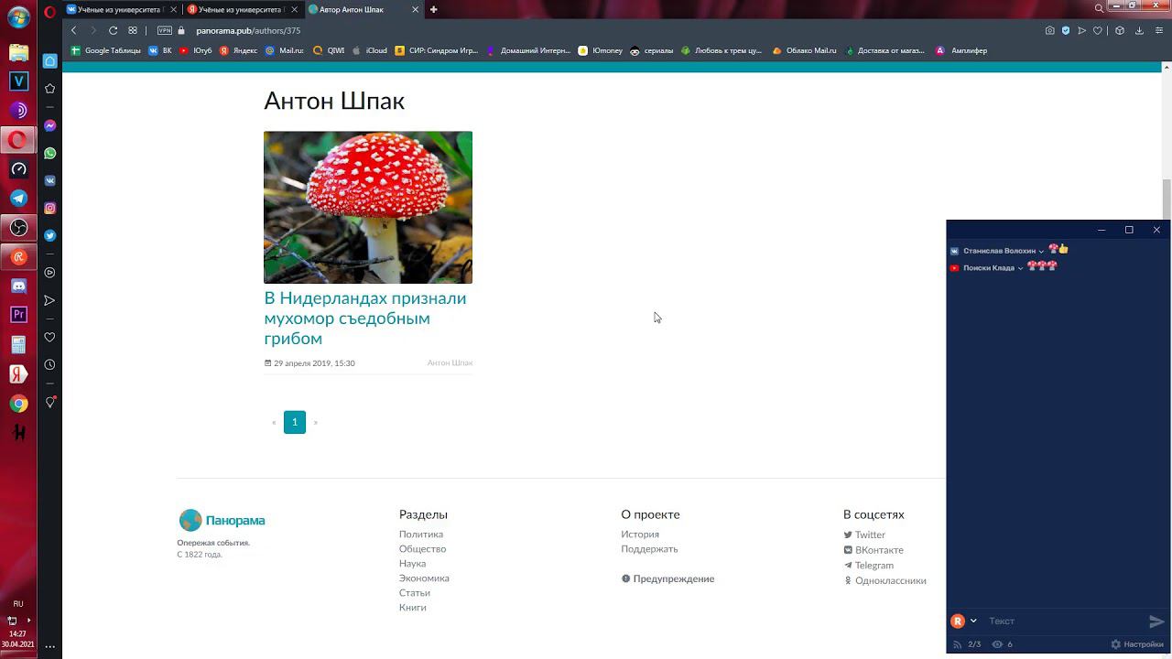The height and width of the screenshot is (659, 1172).
Task: Open the iCloud bookmark
Action: coord(370,50)
